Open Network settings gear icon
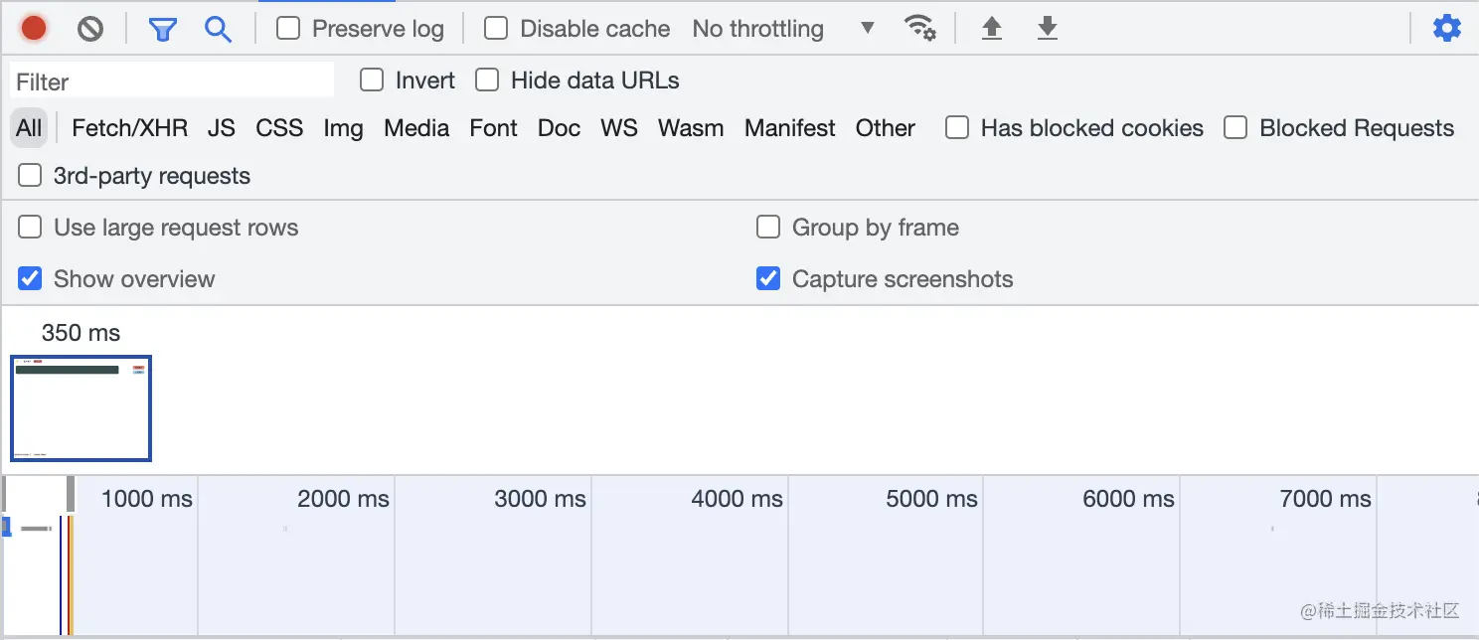 (x=1446, y=29)
